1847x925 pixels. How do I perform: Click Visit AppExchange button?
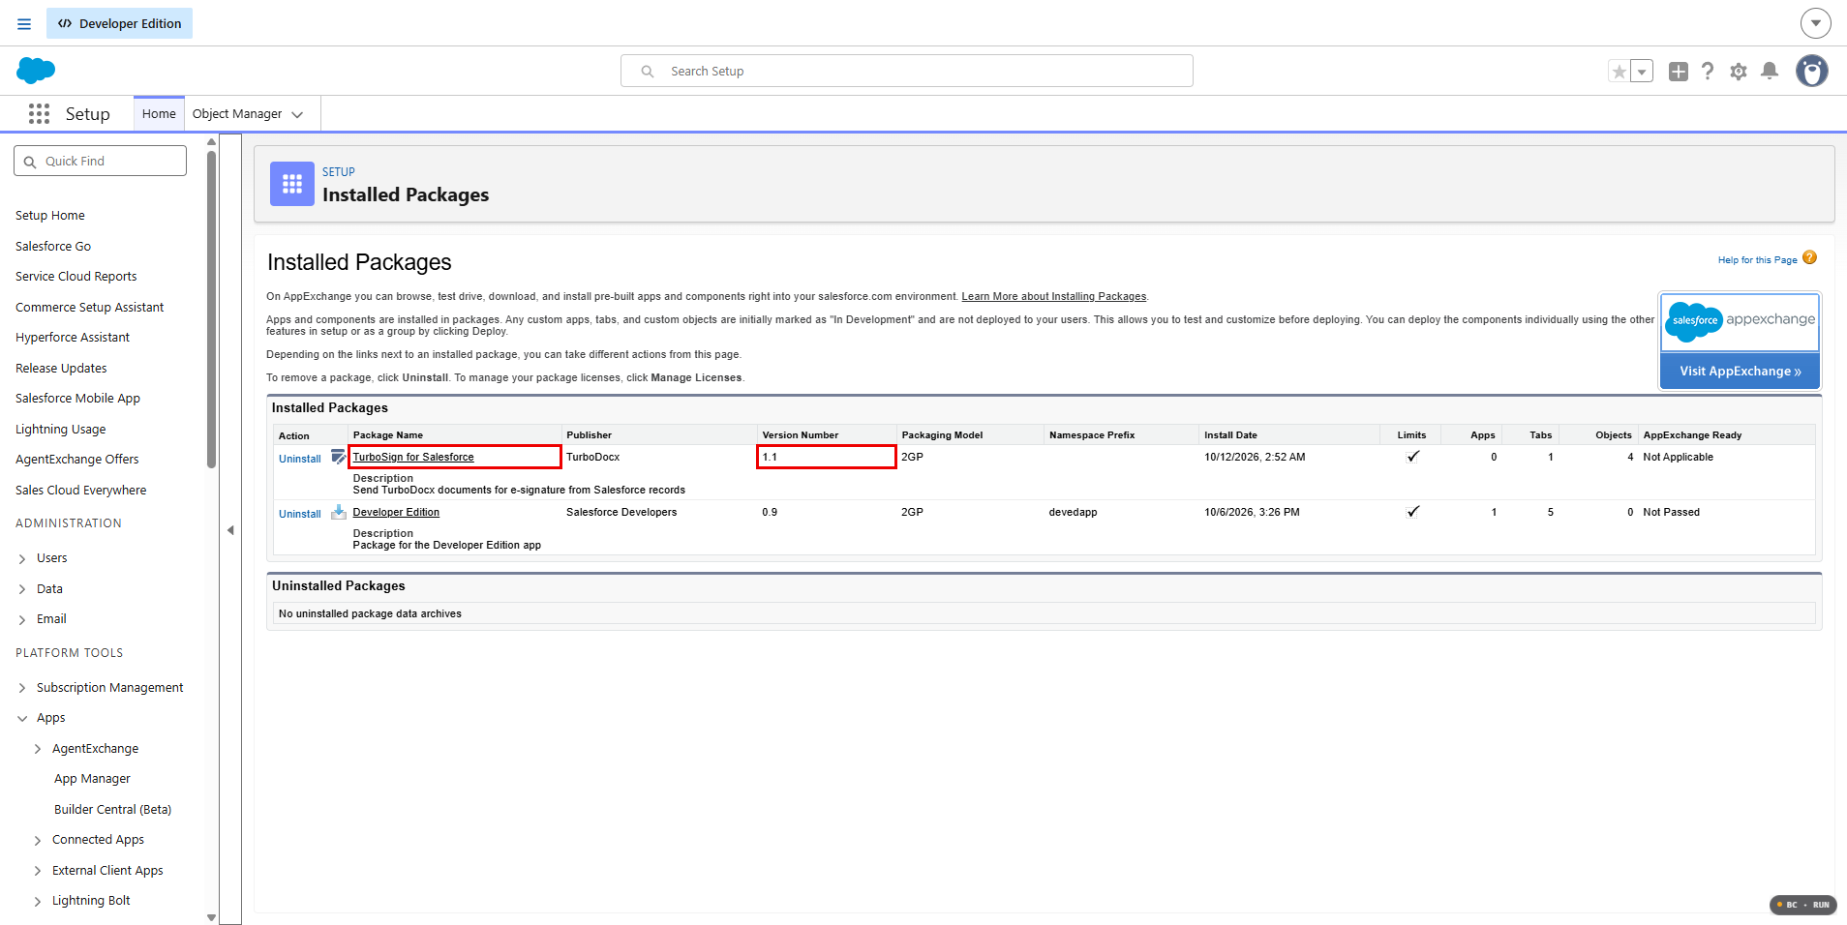tap(1740, 371)
